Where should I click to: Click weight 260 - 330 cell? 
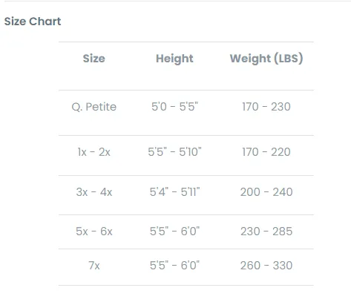(266, 266)
